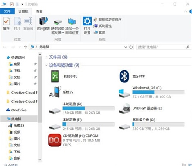This screenshot has width=192, height=166.
Task: Click 管理 manage option
Action: click(x=99, y=32)
